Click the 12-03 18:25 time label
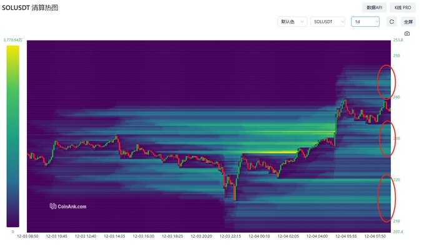The width and height of the screenshot is (424, 252). pos(172,236)
